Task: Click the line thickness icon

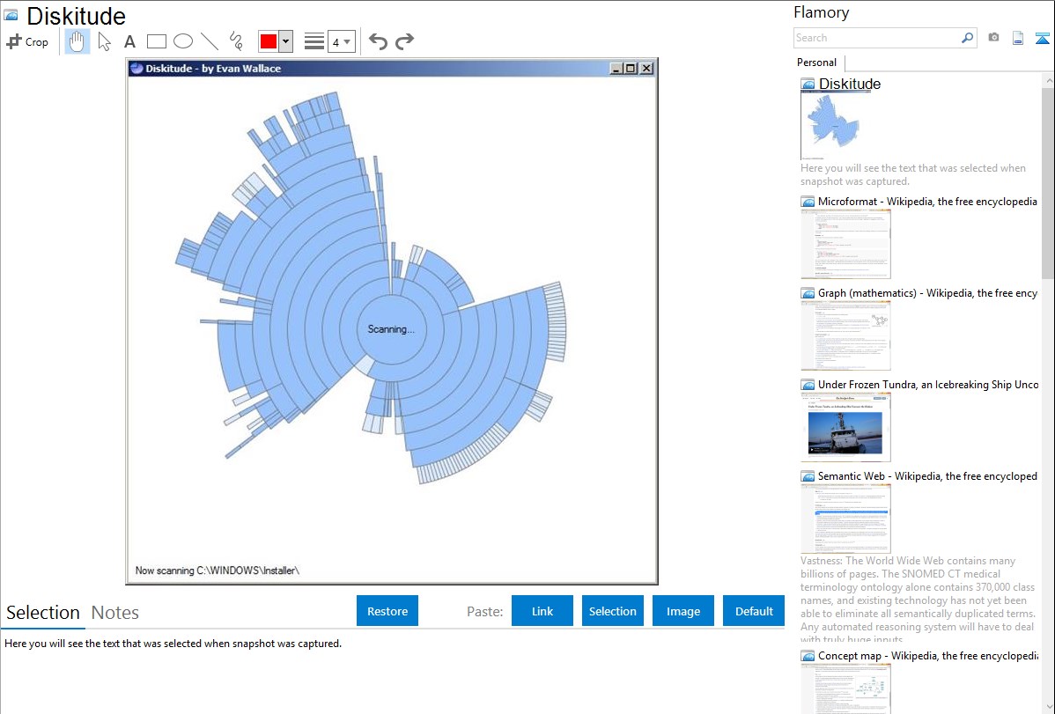Action: pos(314,41)
